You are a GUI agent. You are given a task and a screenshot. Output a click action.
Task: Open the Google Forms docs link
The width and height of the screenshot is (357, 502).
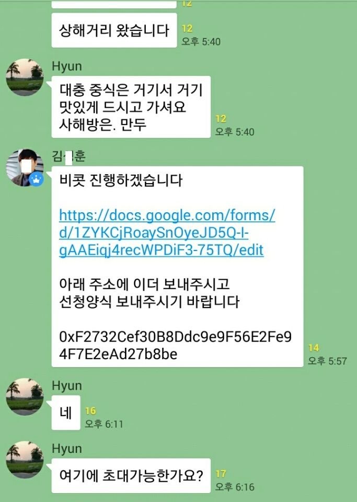pos(167,233)
